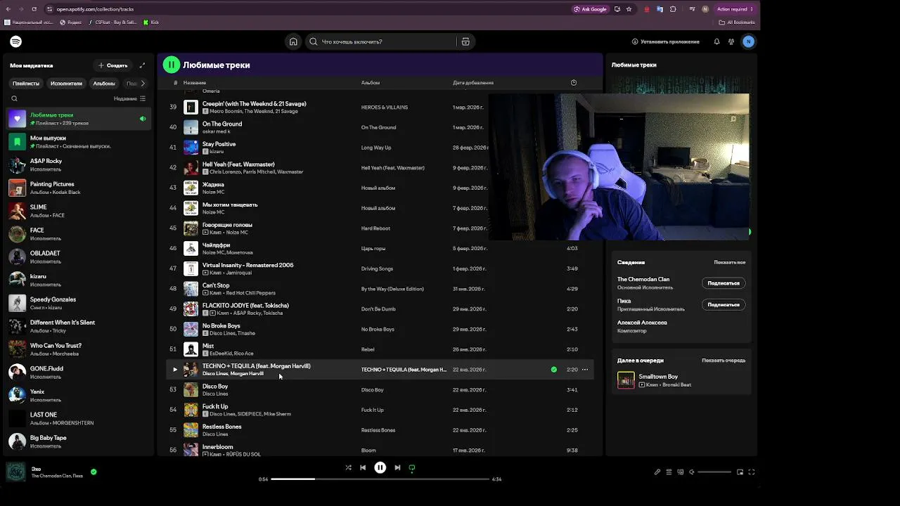Toggle the saved checkmark for TECHNO + TEQUILA
The height and width of the screenshot is (506, 900).
(554, 370)
